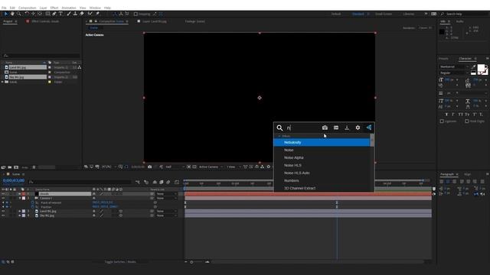Toggle the Position stopwatch

click(x=32, y=207)
